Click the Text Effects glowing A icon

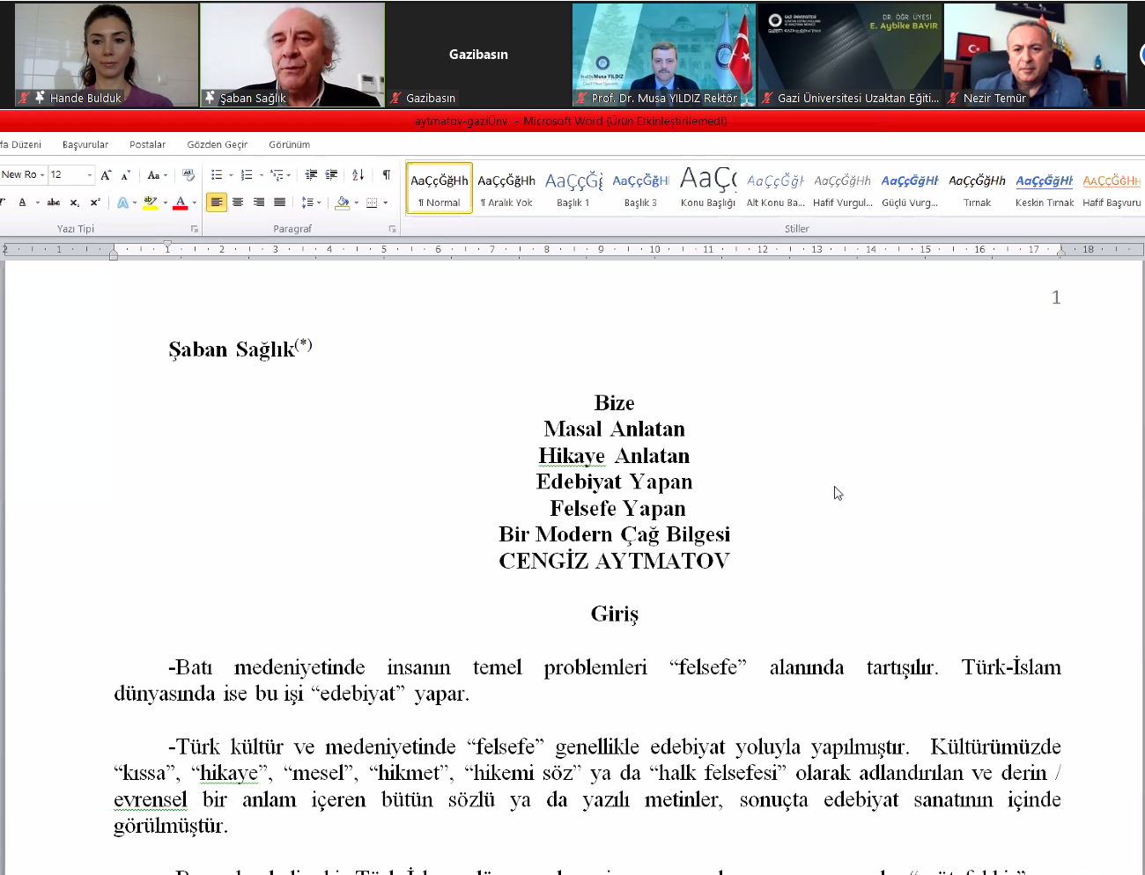point(122,202)
